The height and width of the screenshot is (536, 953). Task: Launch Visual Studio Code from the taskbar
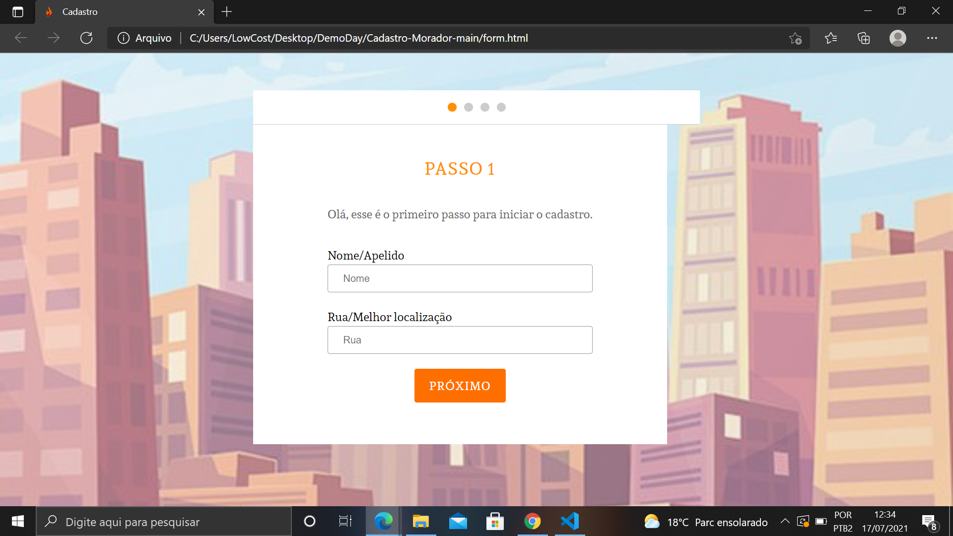point(569,521)
